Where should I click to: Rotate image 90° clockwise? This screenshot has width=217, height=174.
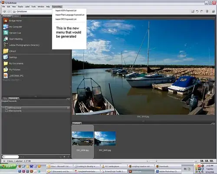(201, 11)
